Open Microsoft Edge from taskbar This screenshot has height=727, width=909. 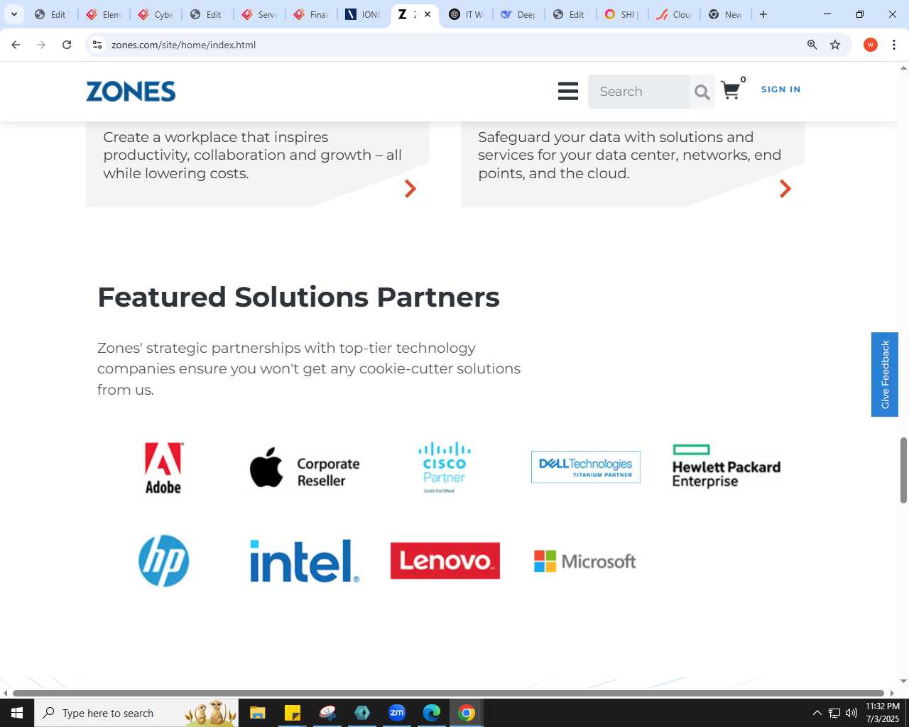(x=432, y=713)
